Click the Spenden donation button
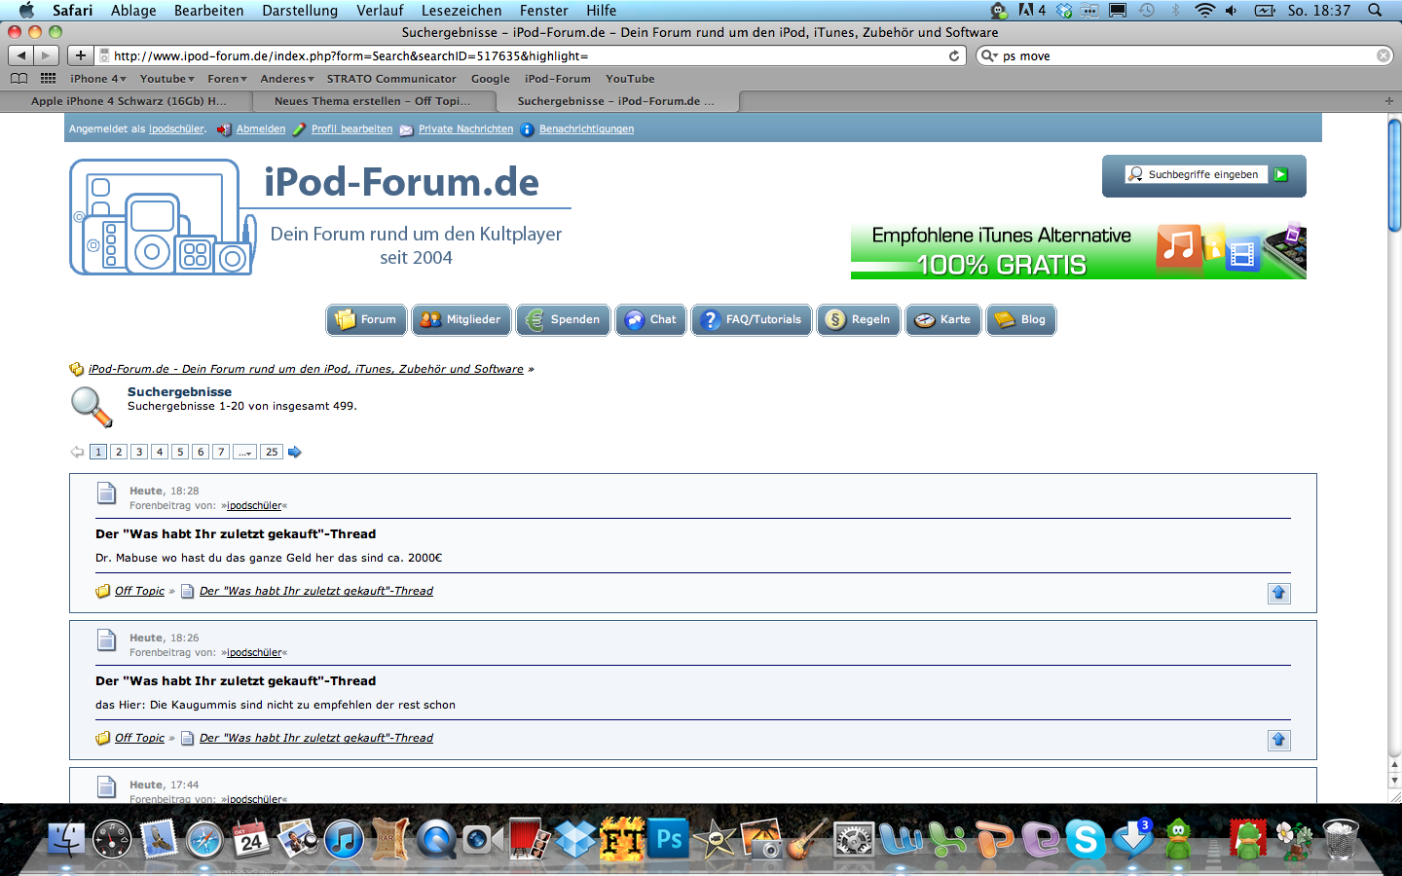 click(563, 319)
